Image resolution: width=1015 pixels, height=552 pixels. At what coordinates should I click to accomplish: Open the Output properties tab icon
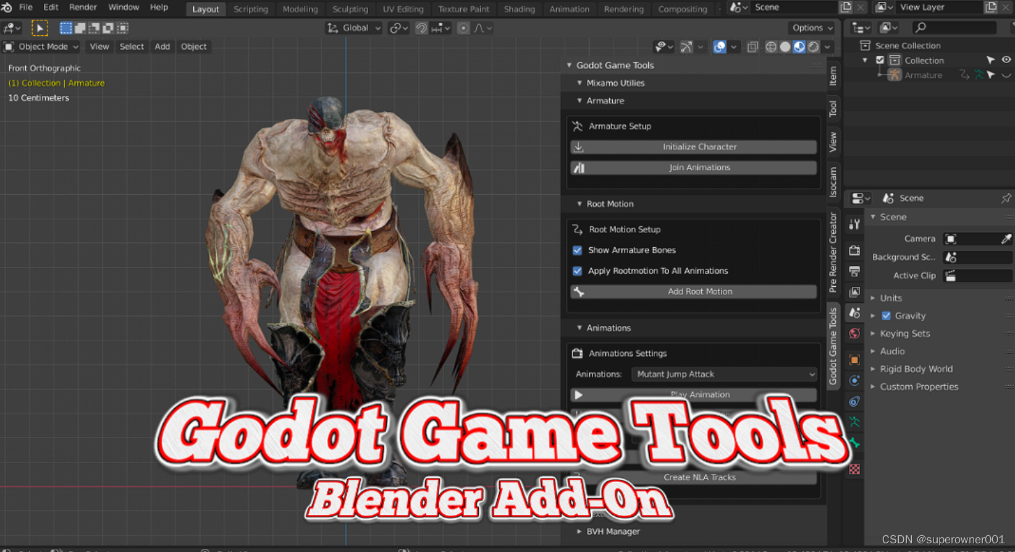pyautogui.click(x=854, y=271)
